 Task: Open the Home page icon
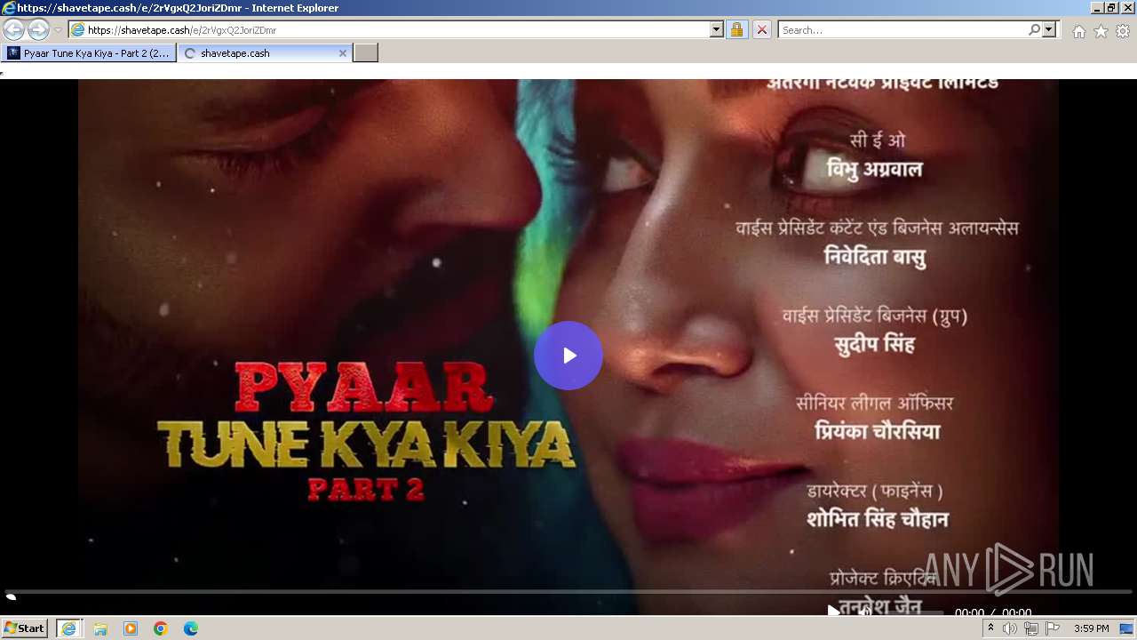(x=1078, y=31)
